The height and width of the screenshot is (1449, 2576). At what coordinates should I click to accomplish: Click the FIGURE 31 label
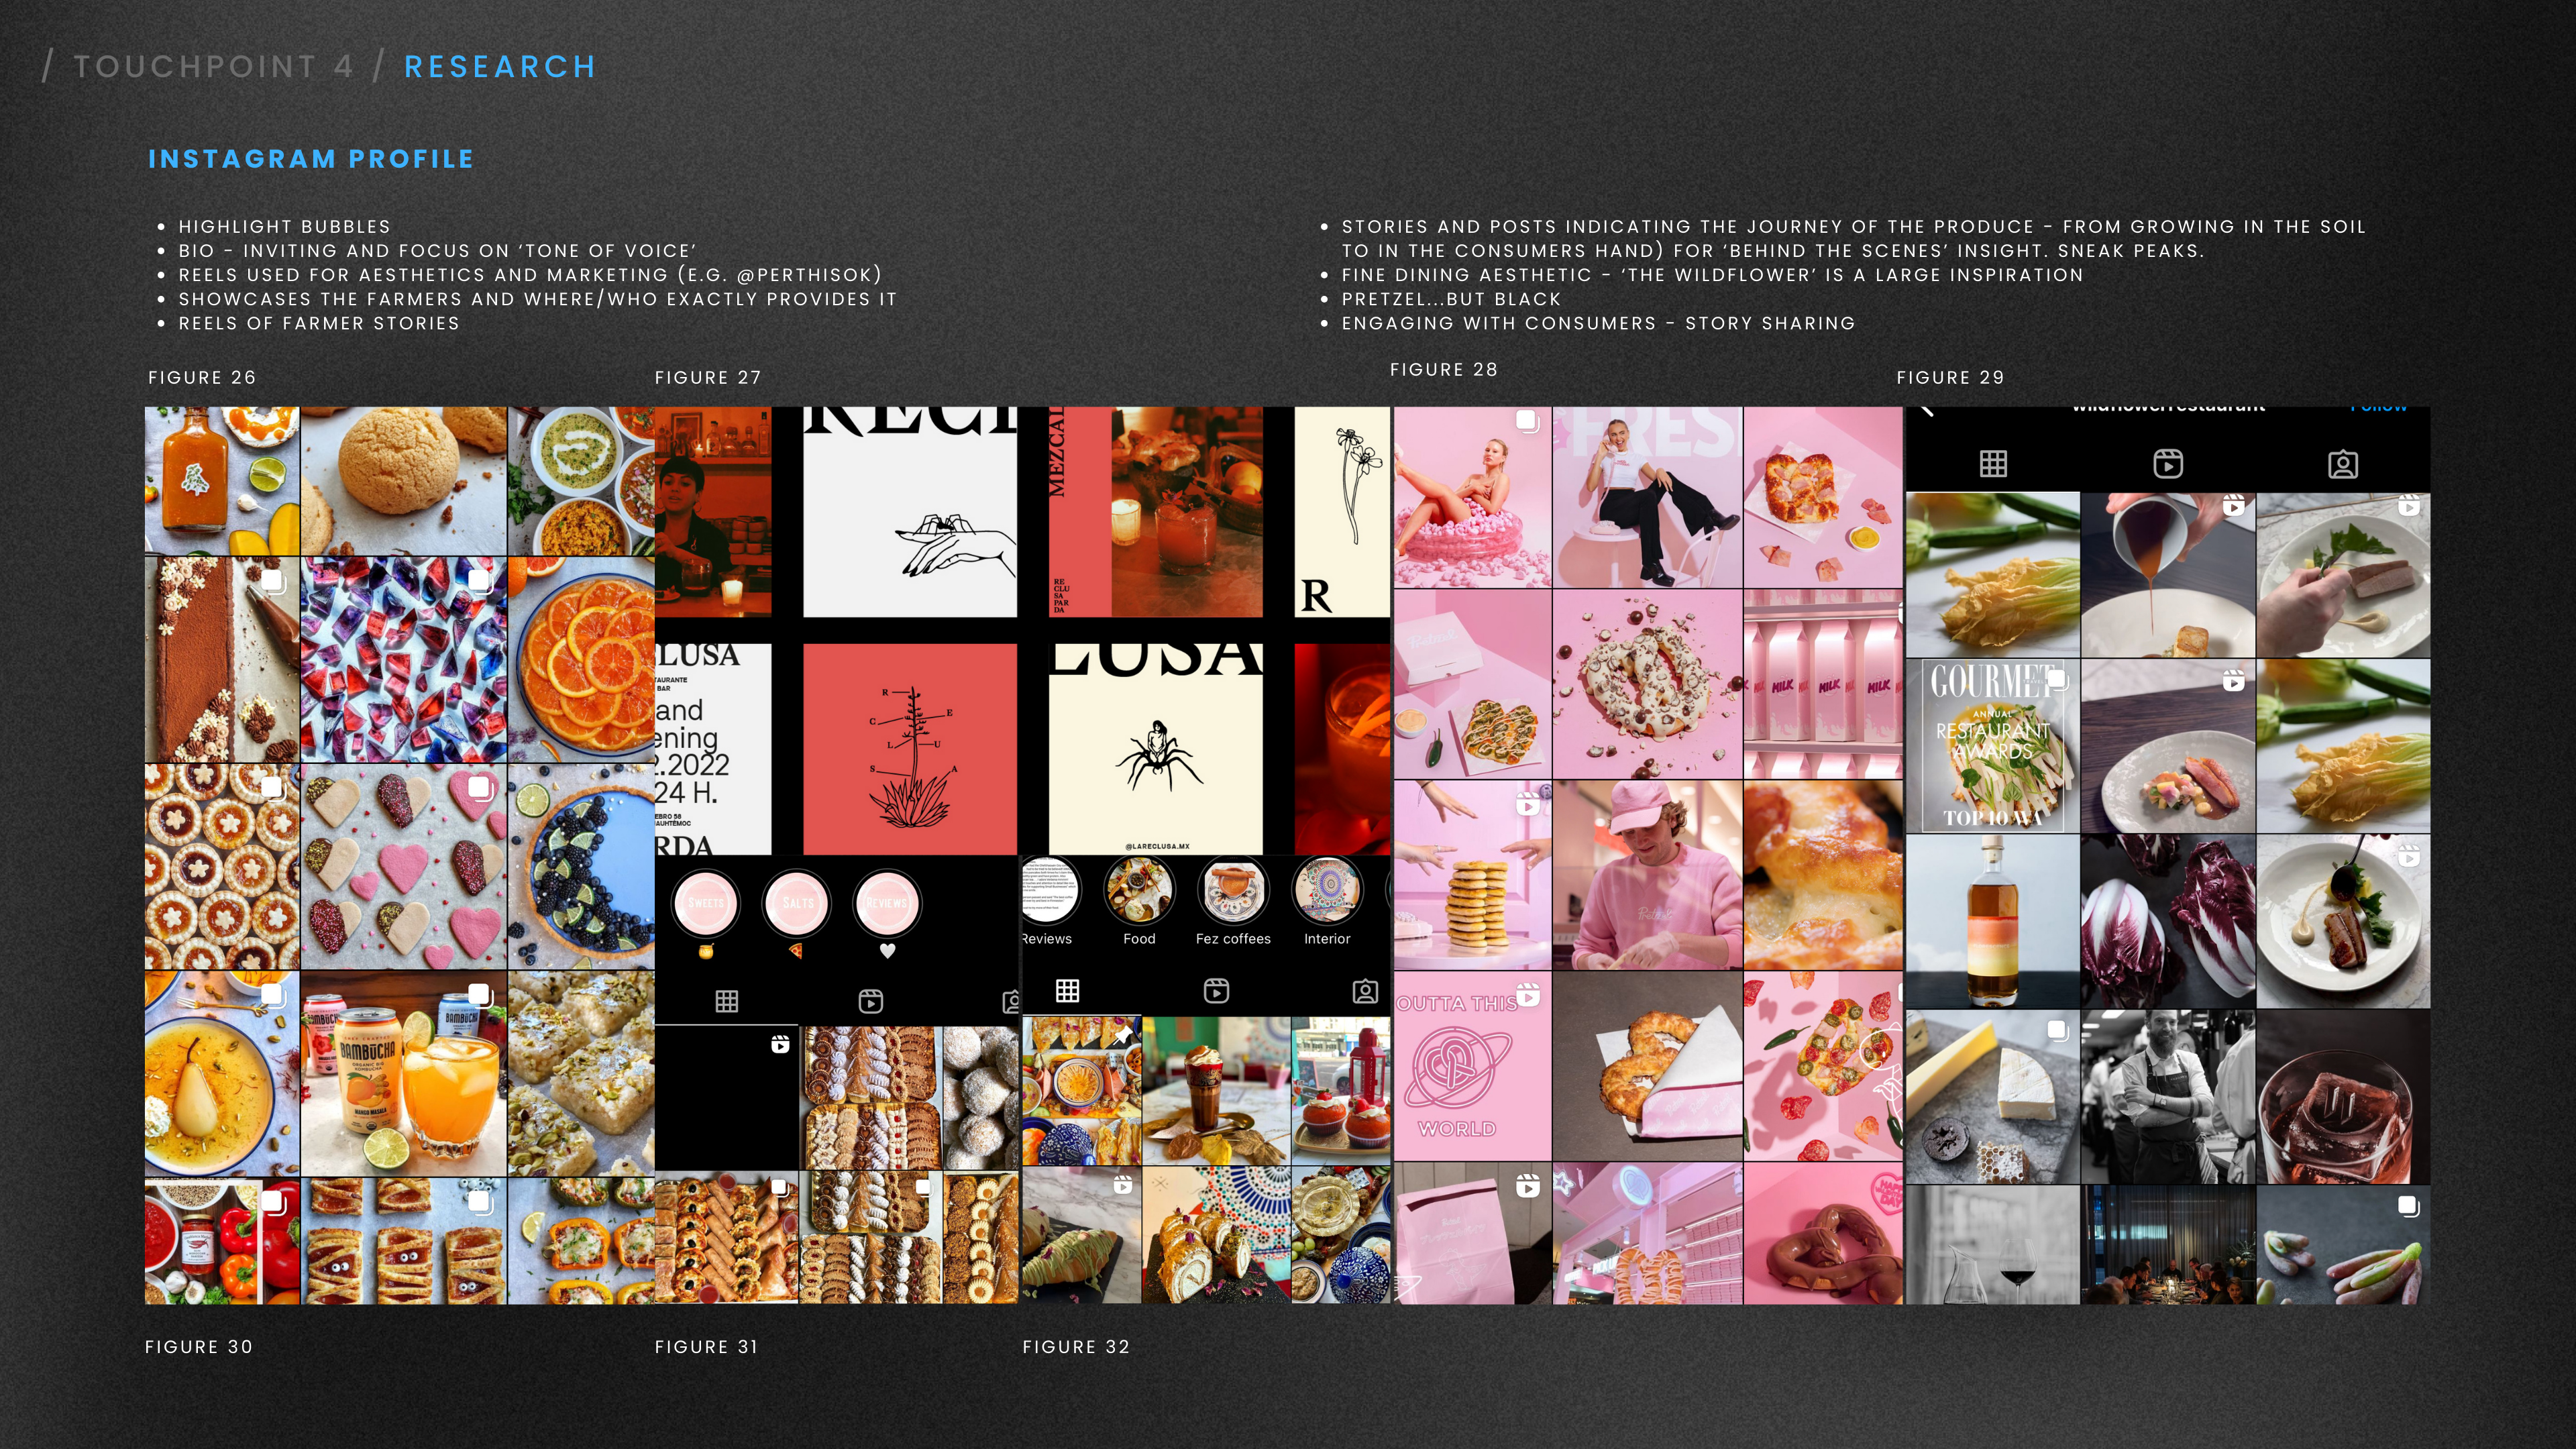point(706,1346)
